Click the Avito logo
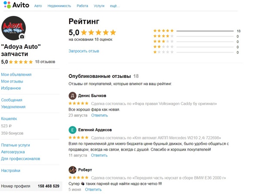The width and height of the screenshot is (265, 194). [16, 5]
